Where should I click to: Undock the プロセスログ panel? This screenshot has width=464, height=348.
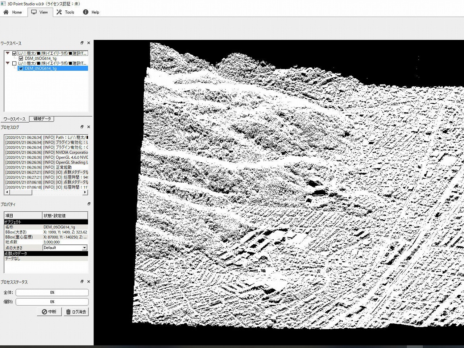coord(82,127)
